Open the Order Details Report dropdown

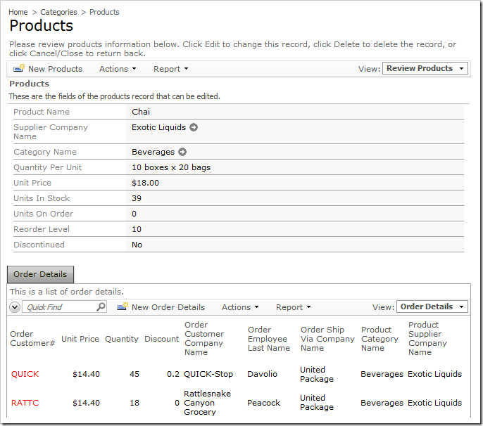(x=293, y=307)
